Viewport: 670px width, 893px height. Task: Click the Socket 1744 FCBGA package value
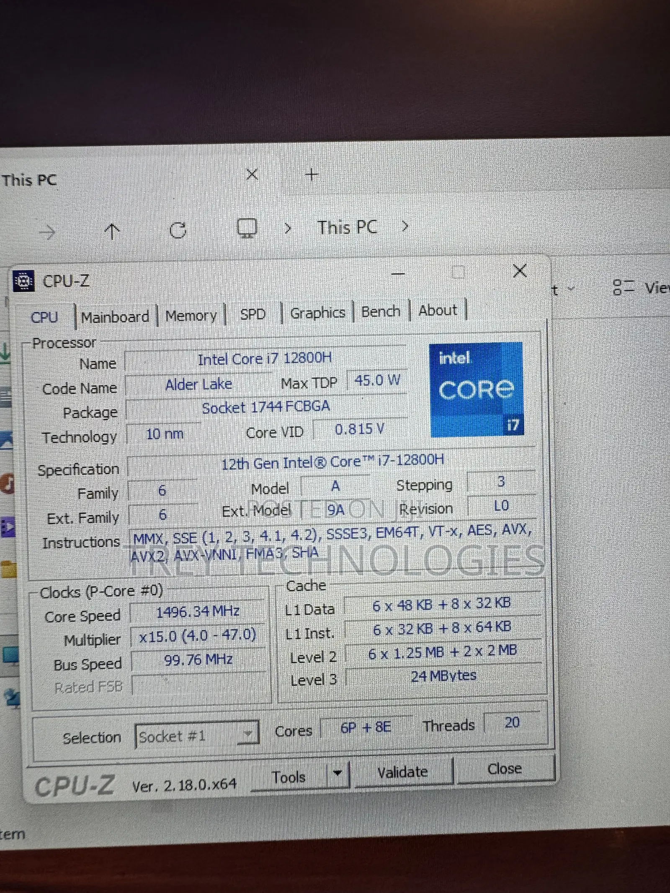pos(266,407)
